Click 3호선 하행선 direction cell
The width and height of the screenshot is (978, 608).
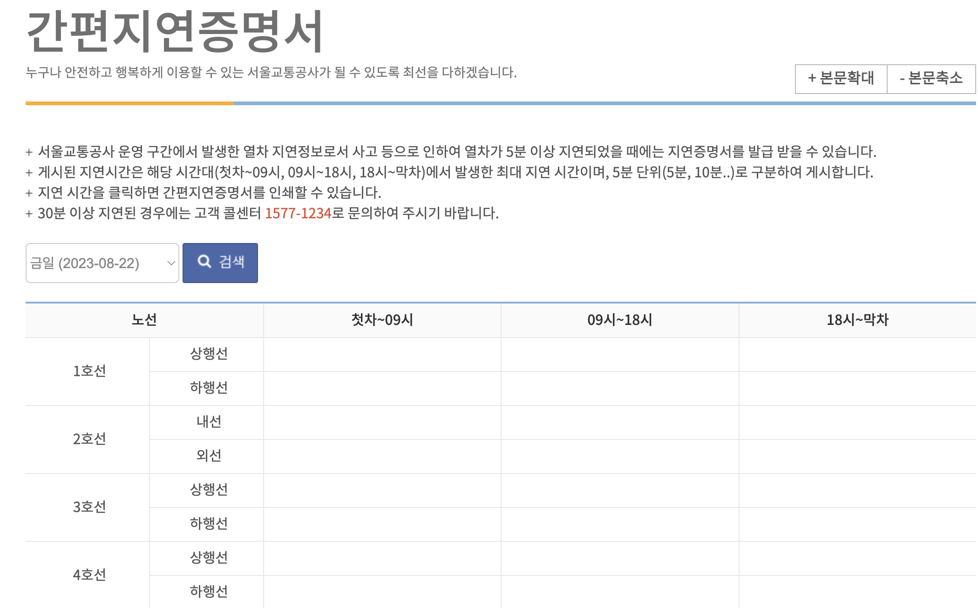(208, 524)
